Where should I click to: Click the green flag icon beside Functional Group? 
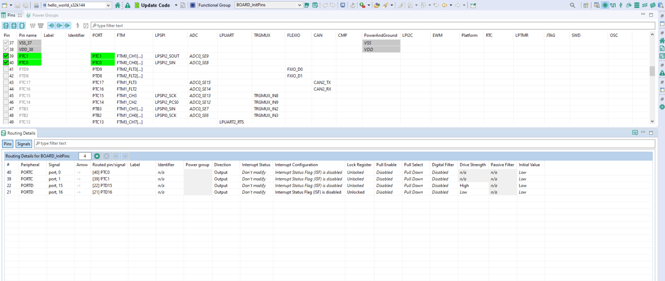(307, 5)
